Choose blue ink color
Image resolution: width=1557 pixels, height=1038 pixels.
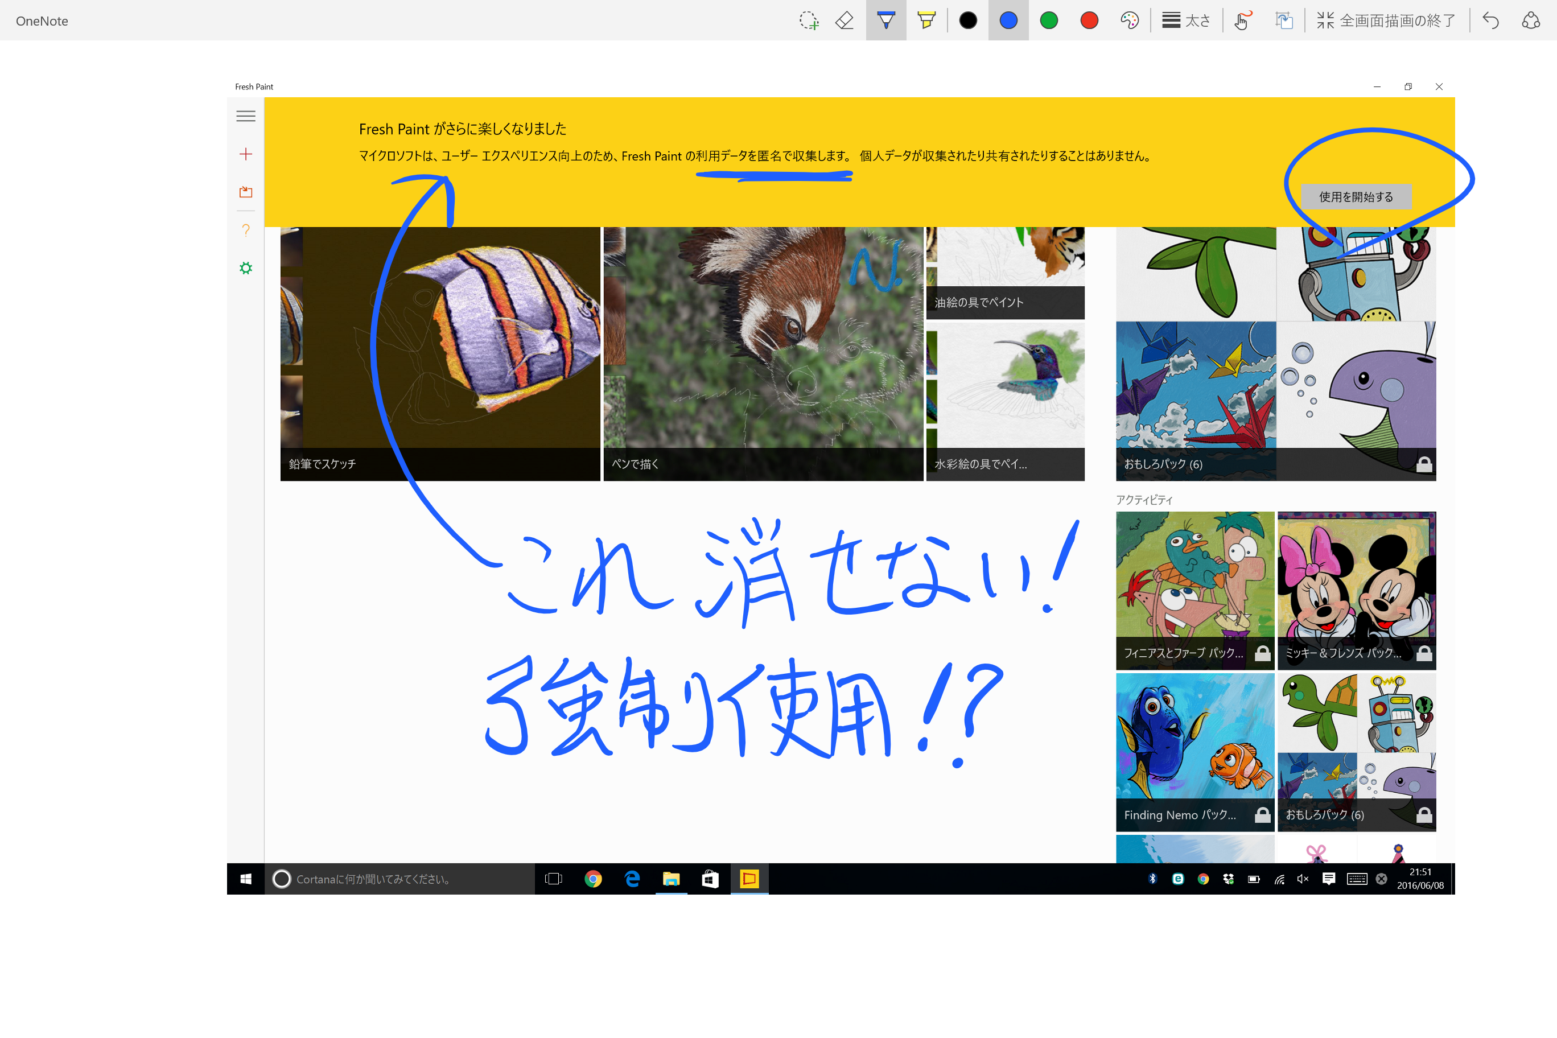1008,20
